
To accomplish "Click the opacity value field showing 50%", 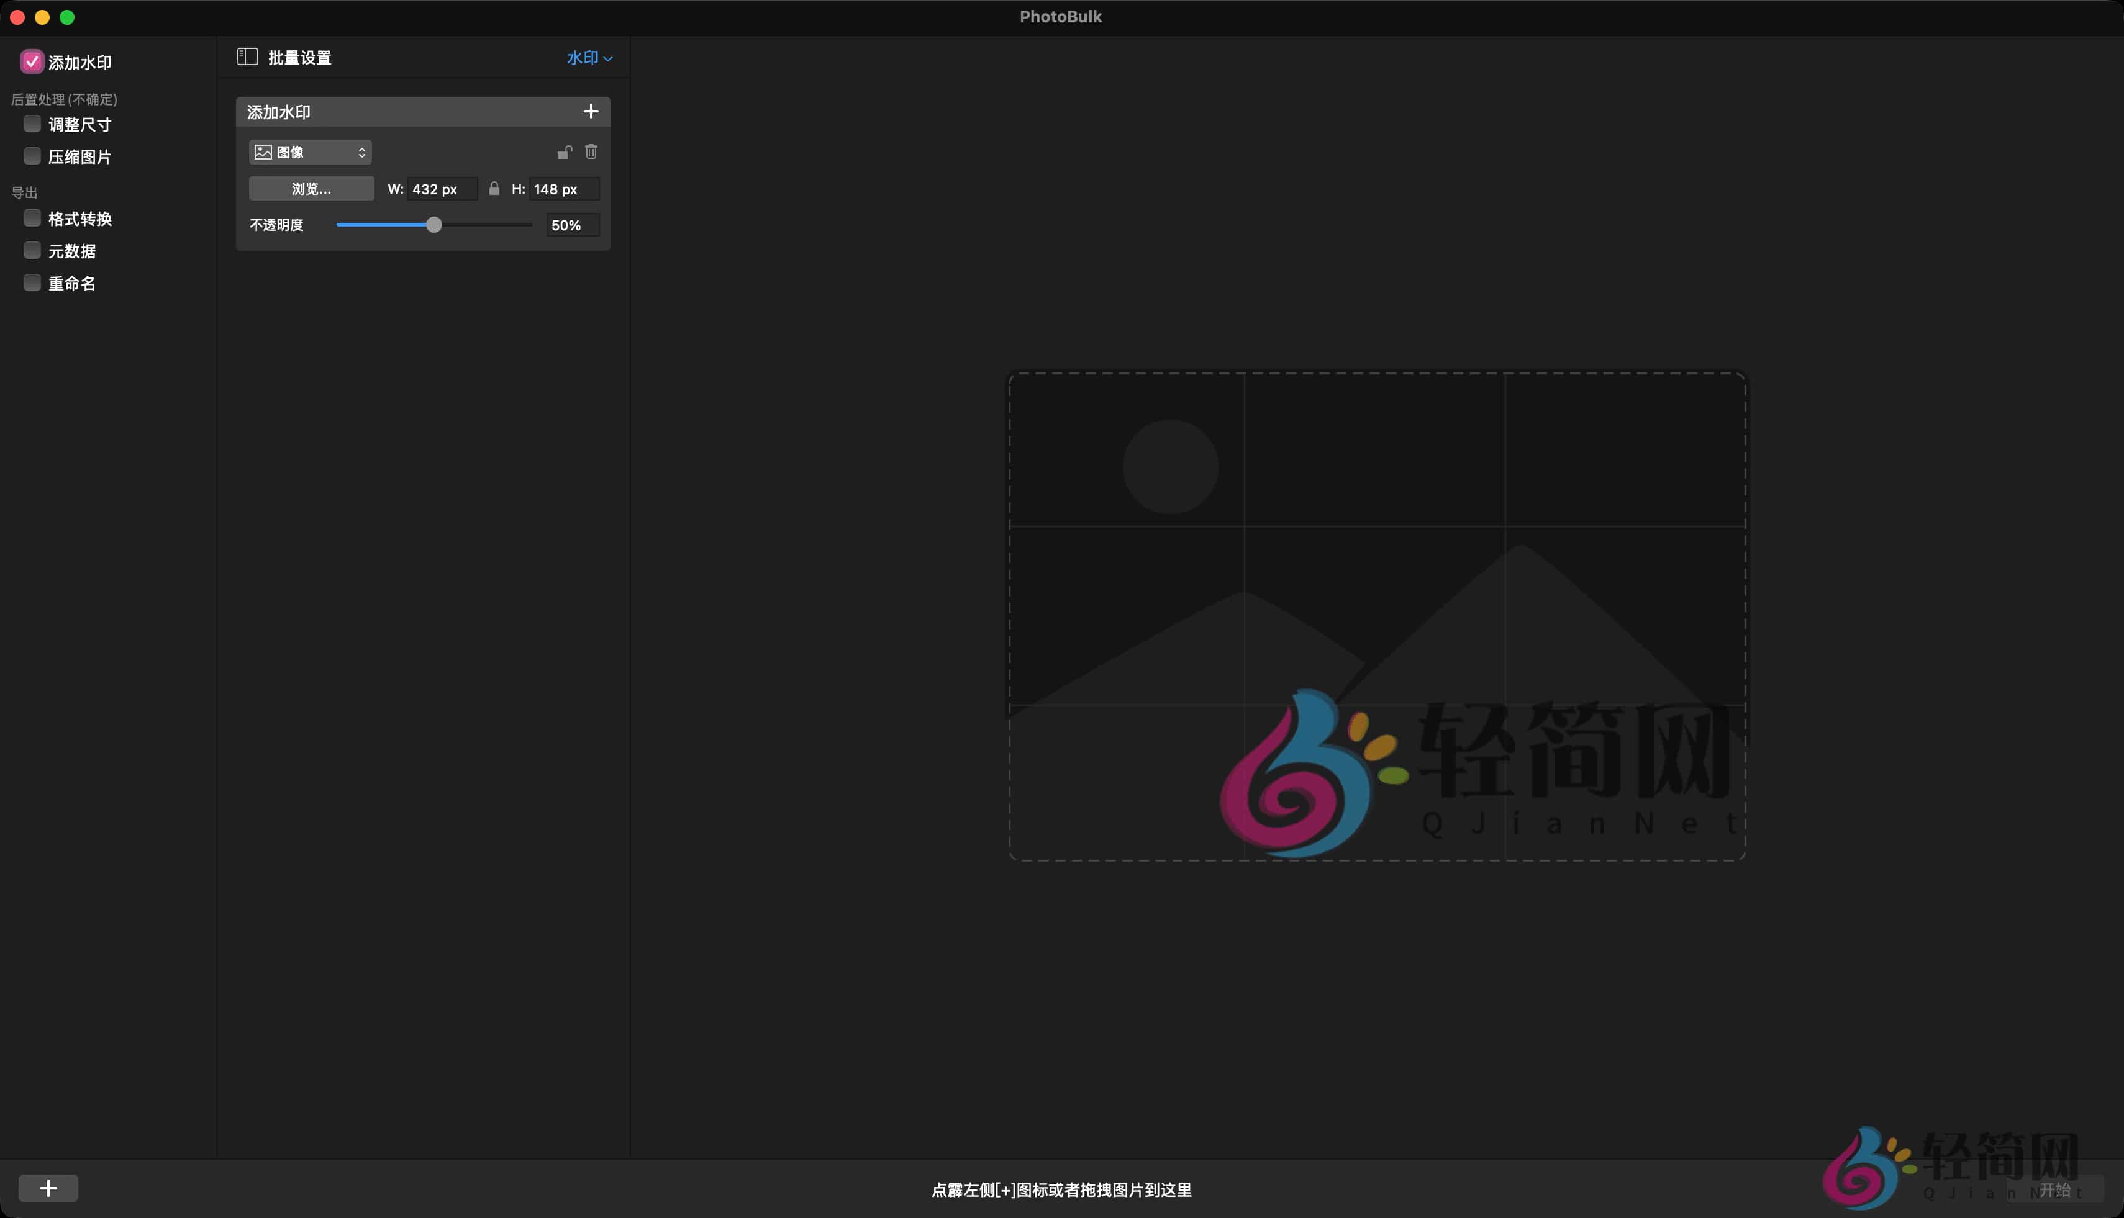I will tap(573, 225).
